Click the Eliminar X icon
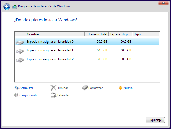This screenshot has width=171, height=129. coord(53,88)
